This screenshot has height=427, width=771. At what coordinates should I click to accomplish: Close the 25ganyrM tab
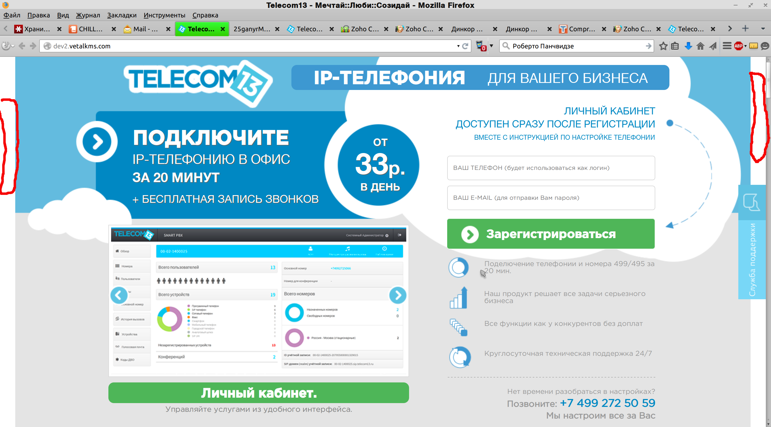(x=278, y=29)
